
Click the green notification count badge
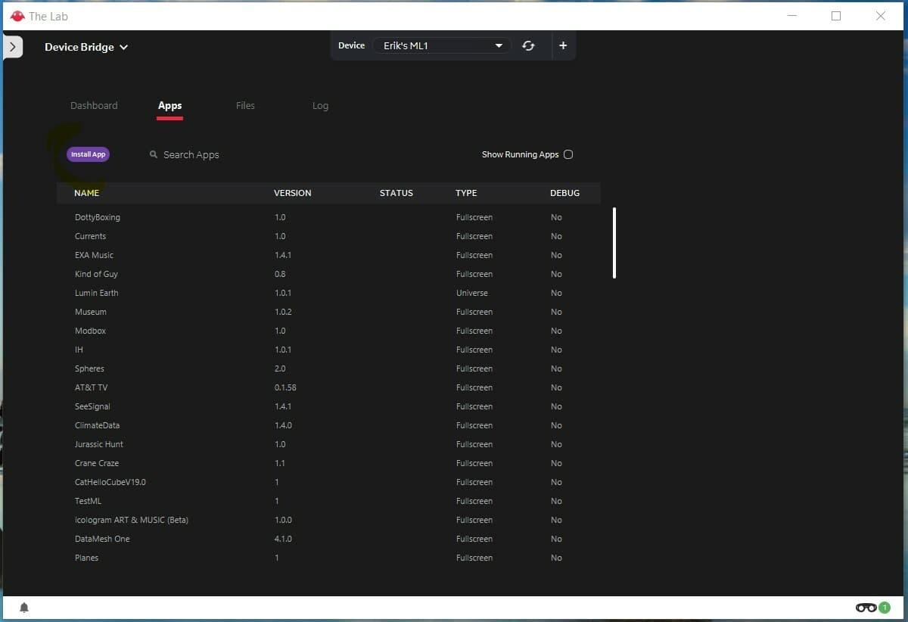point(885,608)
